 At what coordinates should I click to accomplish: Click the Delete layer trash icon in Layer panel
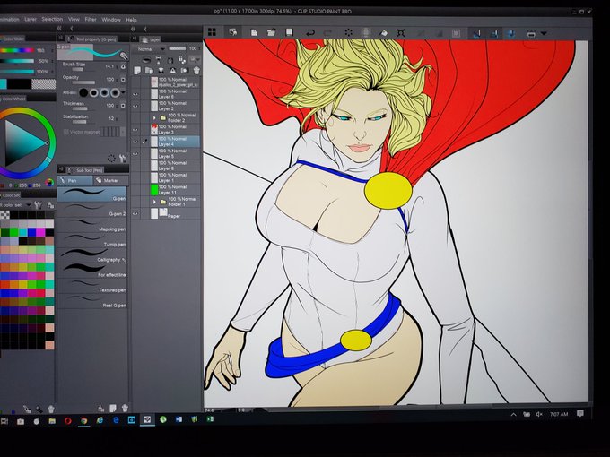coord(196,70)
